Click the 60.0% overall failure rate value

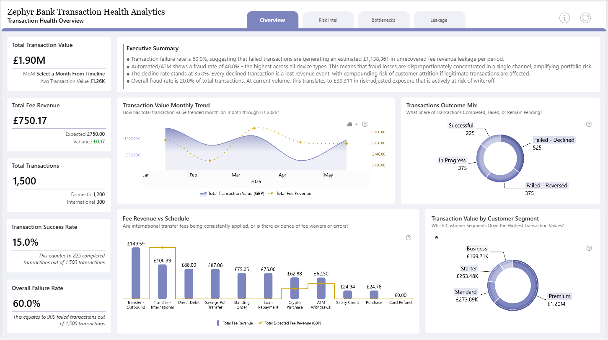pyautogui.click(x=27, y=303)
